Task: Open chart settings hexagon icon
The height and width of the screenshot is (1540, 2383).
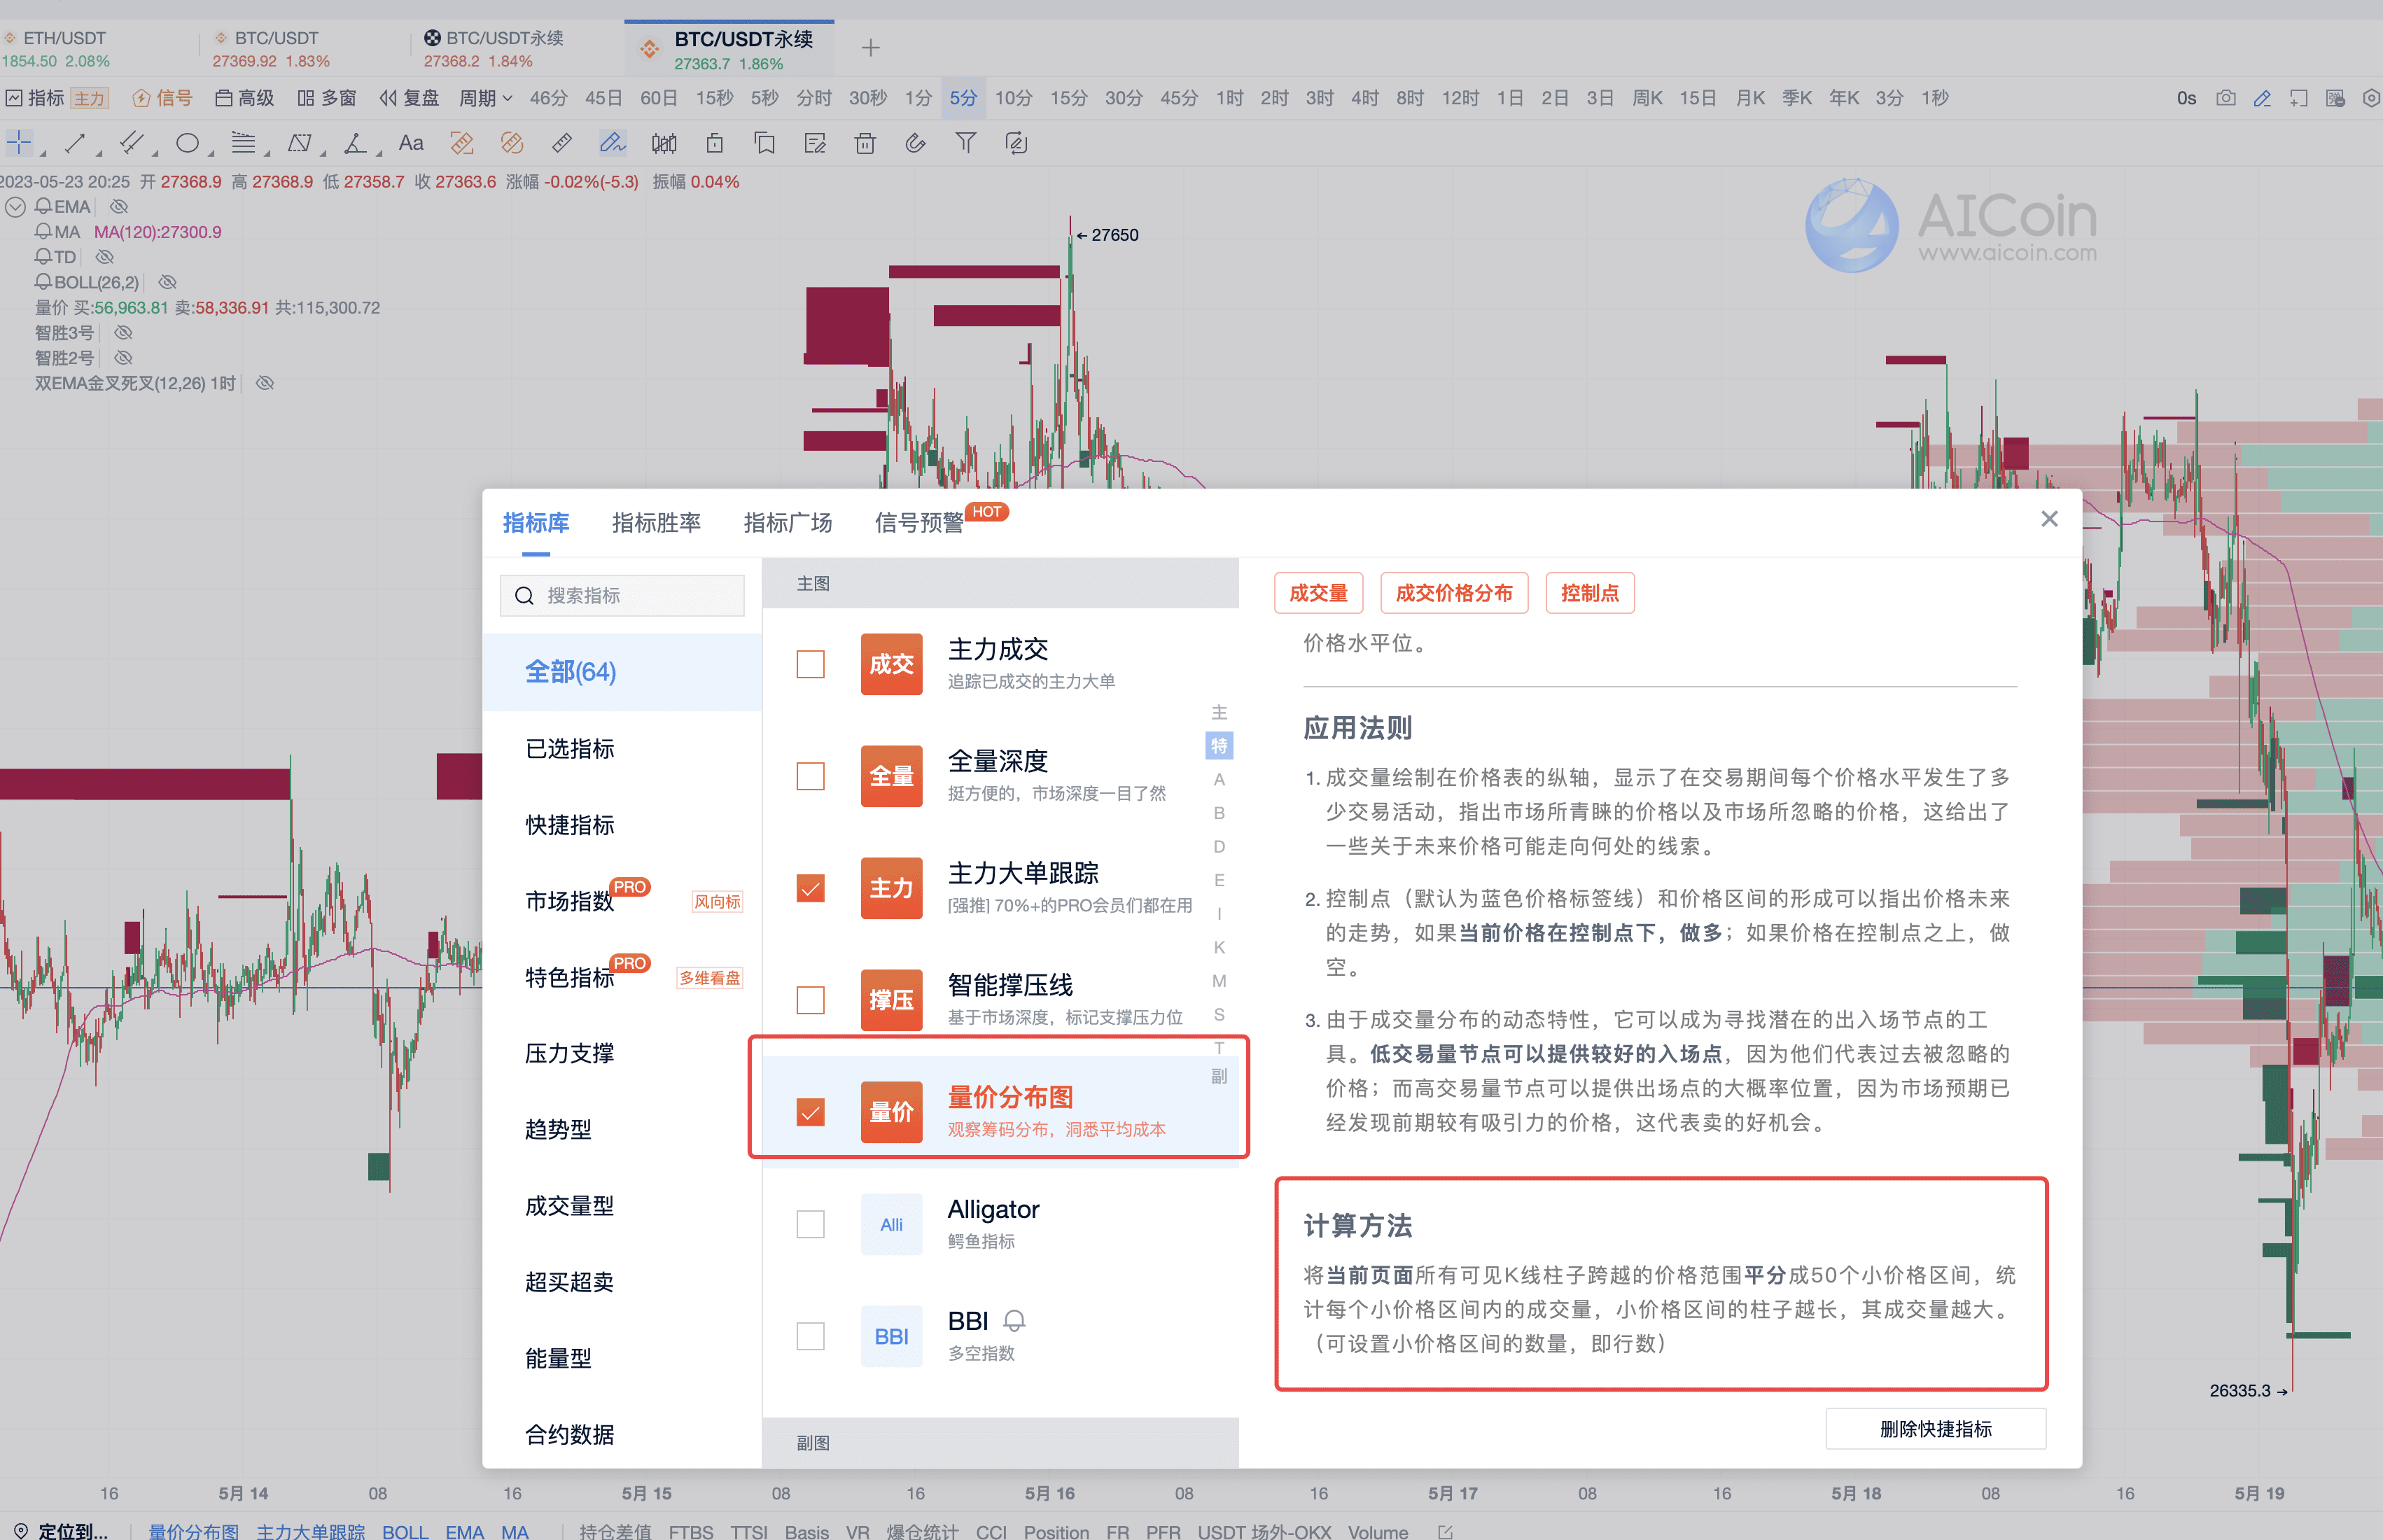Action: pos(2370,98)
